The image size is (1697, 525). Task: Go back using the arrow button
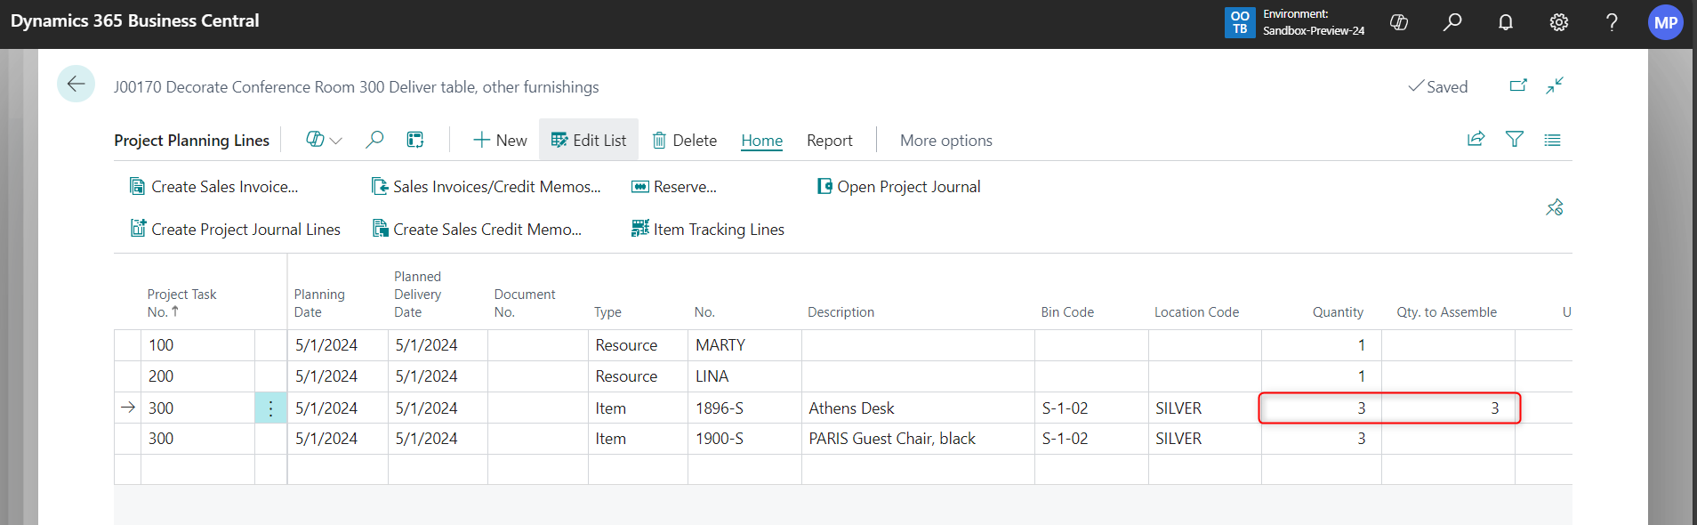coord(76,85)
